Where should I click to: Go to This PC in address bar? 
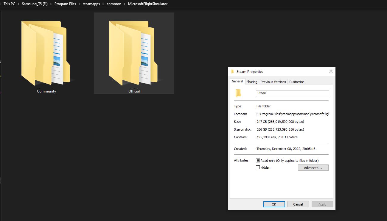[x=9, y=4]
